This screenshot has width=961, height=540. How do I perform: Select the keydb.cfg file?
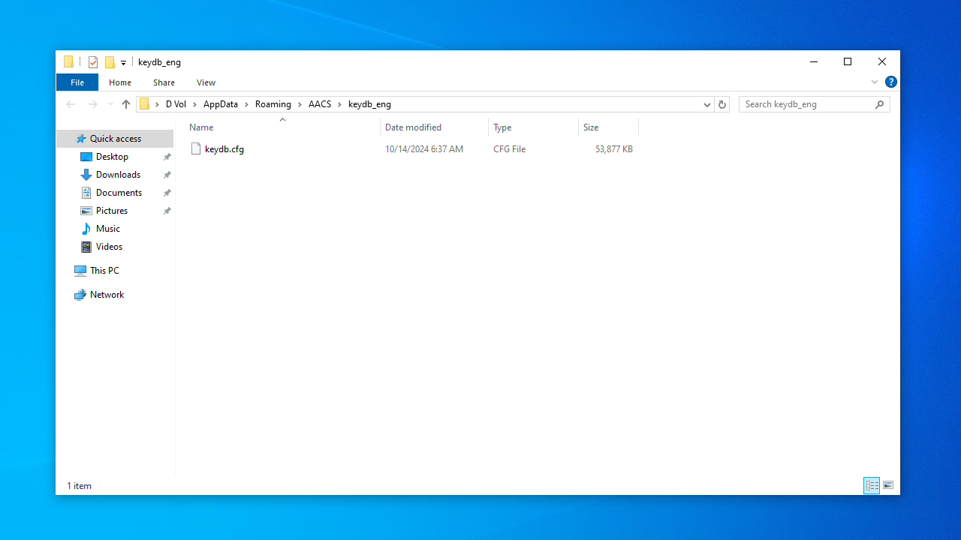tap(224, 149)
